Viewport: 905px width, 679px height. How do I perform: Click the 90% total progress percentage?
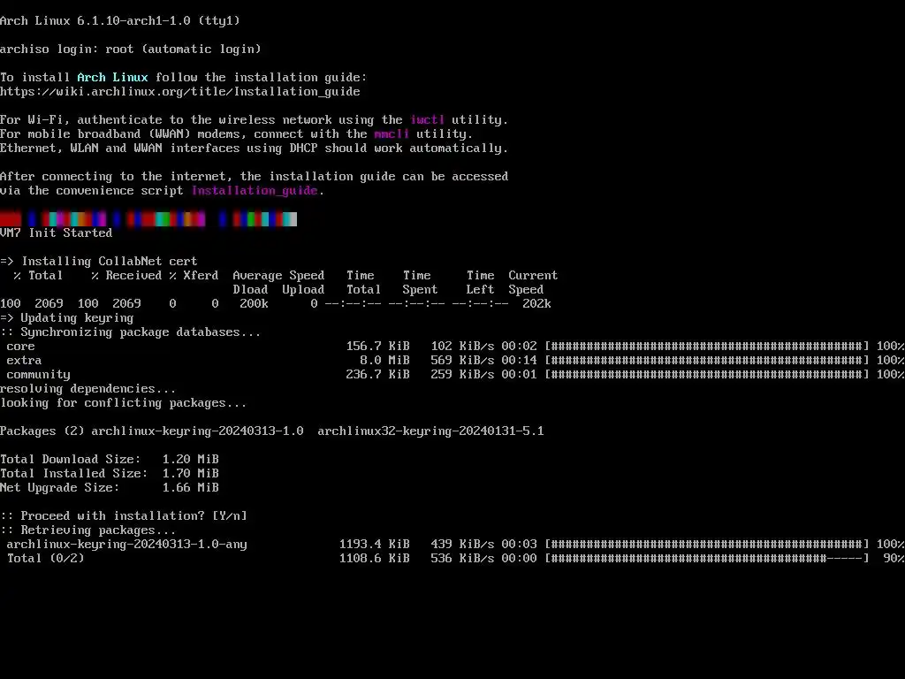tap(894, 559)
